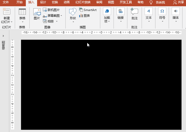Click Online Pictures (联机图片)
Viewport: 186px width, 132px height.
click(x=51, y=10)
